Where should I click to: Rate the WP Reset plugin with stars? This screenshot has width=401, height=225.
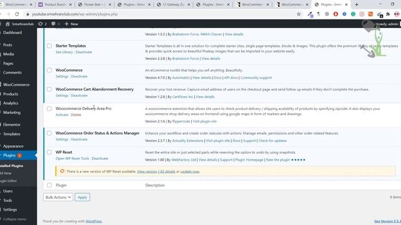tap(298, 160)
